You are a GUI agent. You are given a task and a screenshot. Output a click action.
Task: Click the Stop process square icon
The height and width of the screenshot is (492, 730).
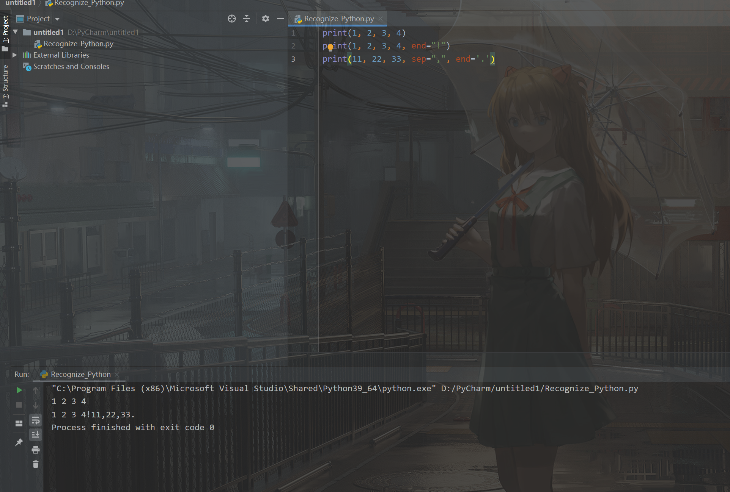(x=19, y=405)
